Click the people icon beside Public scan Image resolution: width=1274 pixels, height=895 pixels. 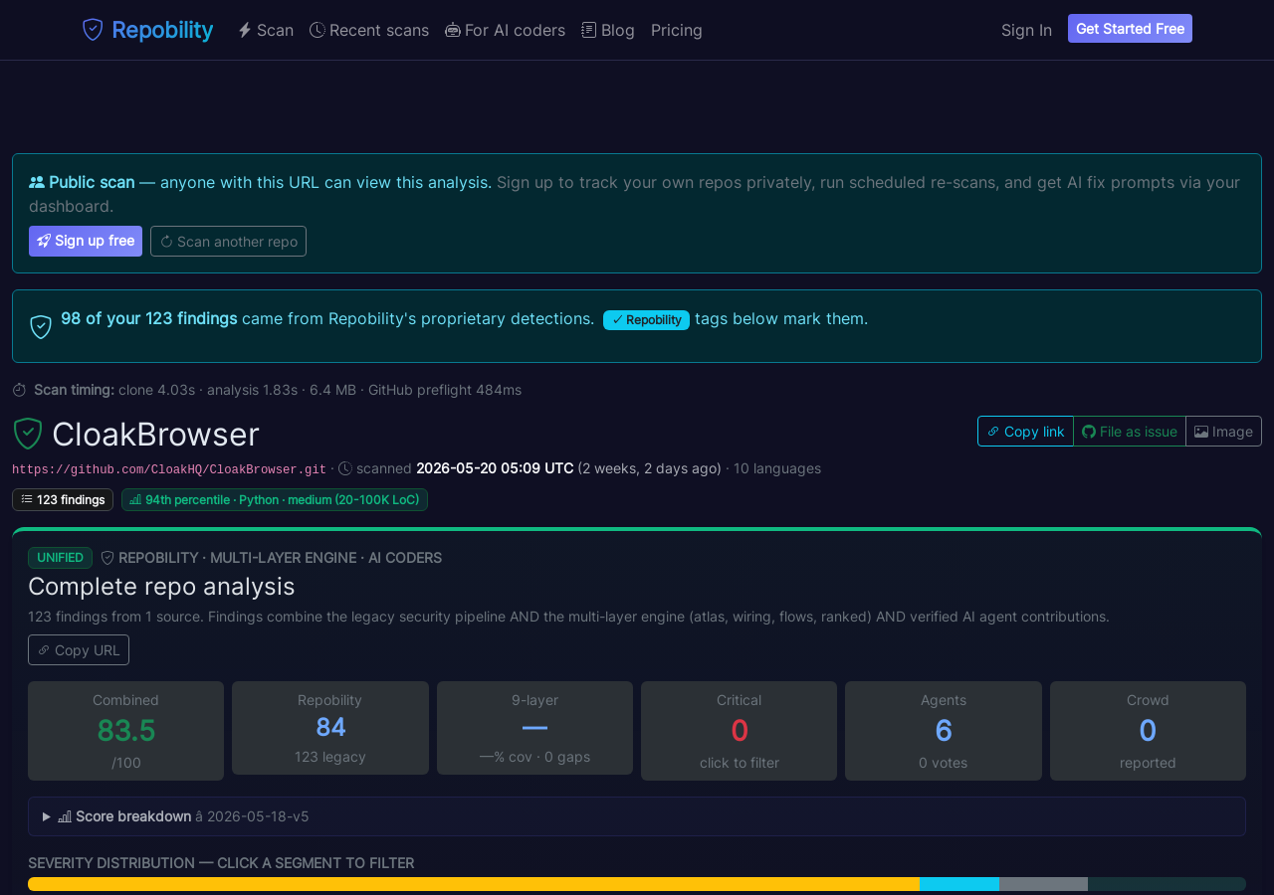(37, 182)
